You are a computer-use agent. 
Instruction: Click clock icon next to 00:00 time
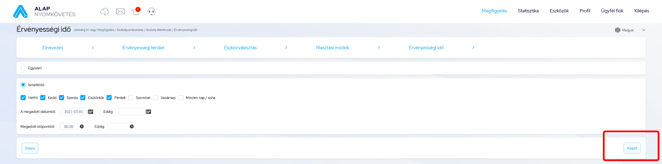pos(82,127)
